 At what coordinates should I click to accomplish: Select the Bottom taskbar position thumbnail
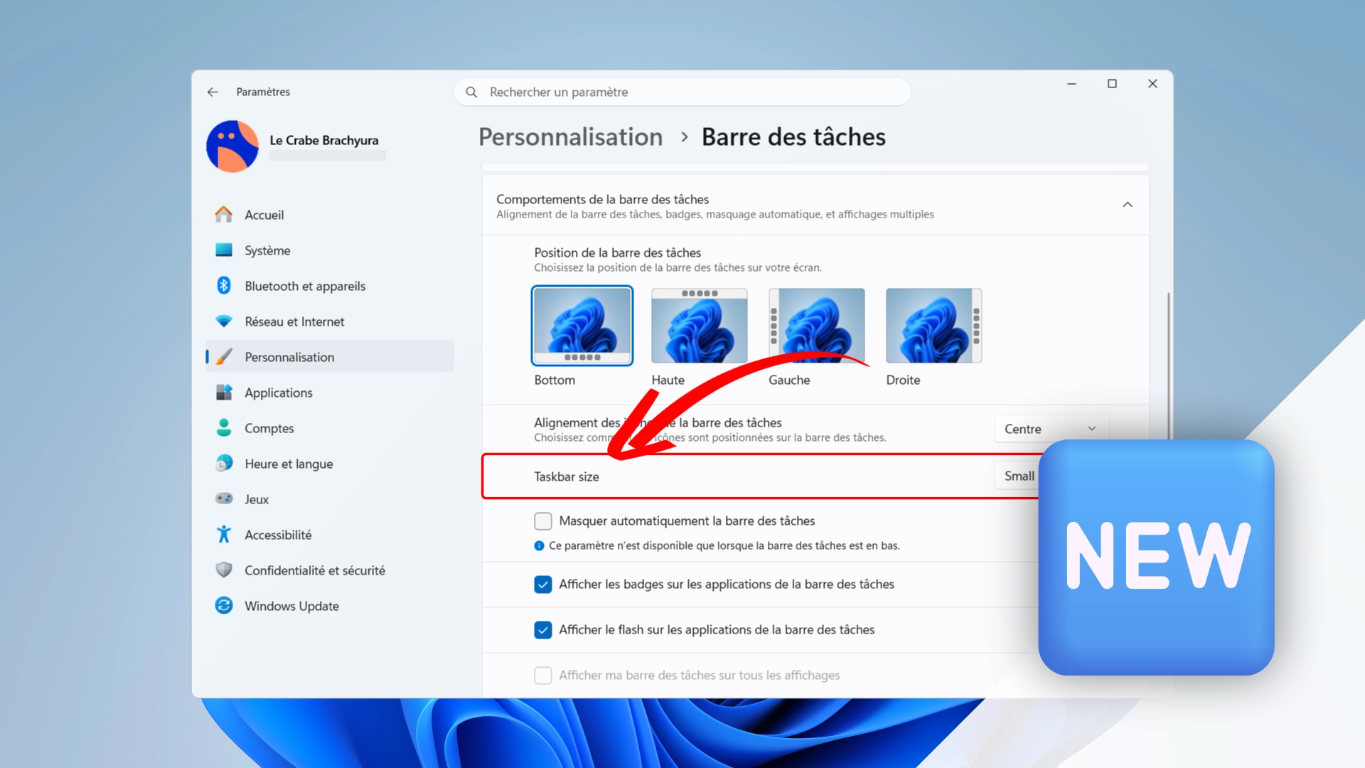coord(582,326)
